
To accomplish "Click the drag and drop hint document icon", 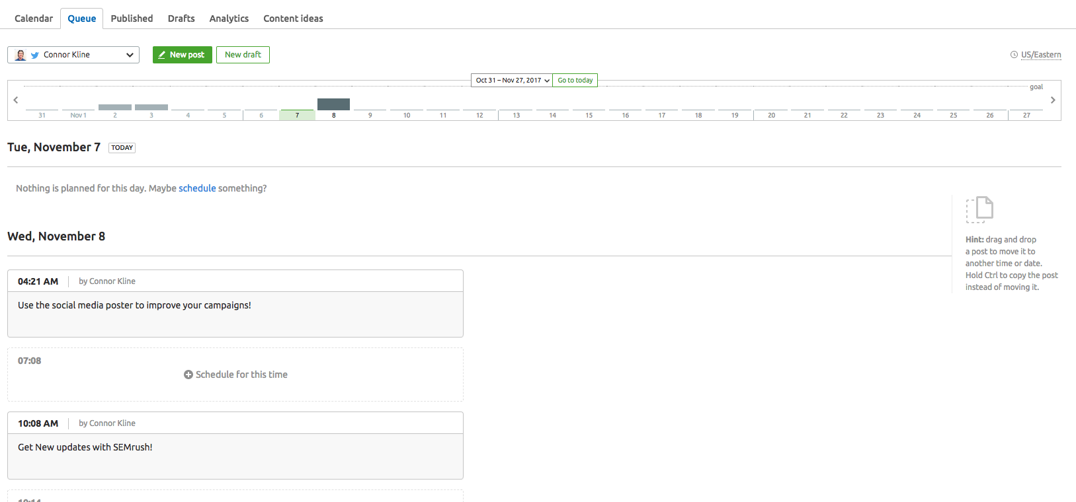I will (x=979, y=209).
